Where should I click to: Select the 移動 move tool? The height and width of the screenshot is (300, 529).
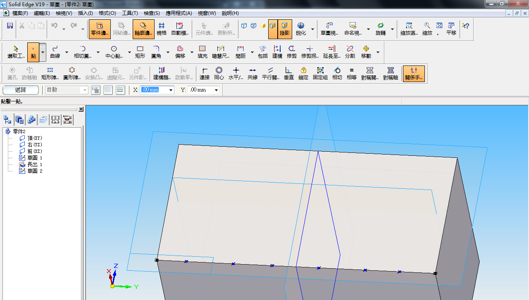coord(366,52)
